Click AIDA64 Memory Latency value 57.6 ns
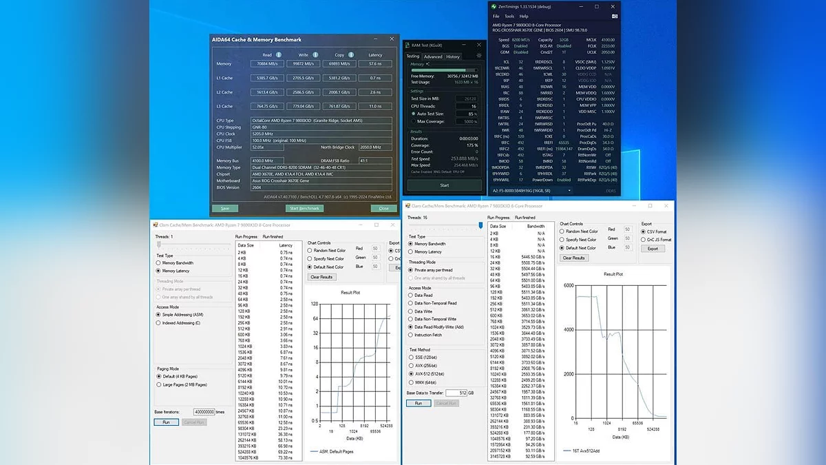826x465 pixels. 375,64
